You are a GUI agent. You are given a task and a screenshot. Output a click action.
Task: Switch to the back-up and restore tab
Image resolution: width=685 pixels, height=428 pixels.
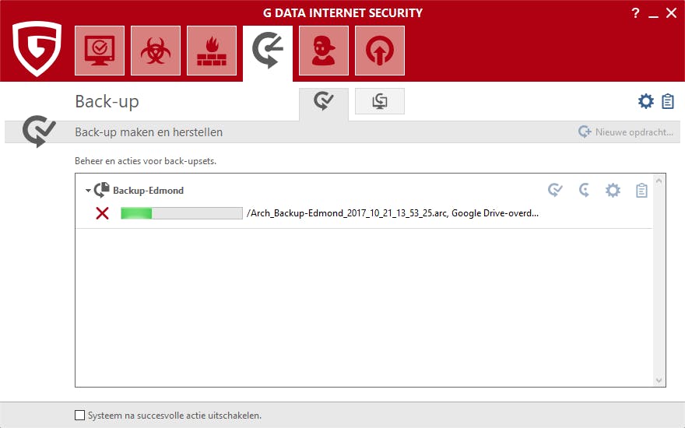point(324,102)
